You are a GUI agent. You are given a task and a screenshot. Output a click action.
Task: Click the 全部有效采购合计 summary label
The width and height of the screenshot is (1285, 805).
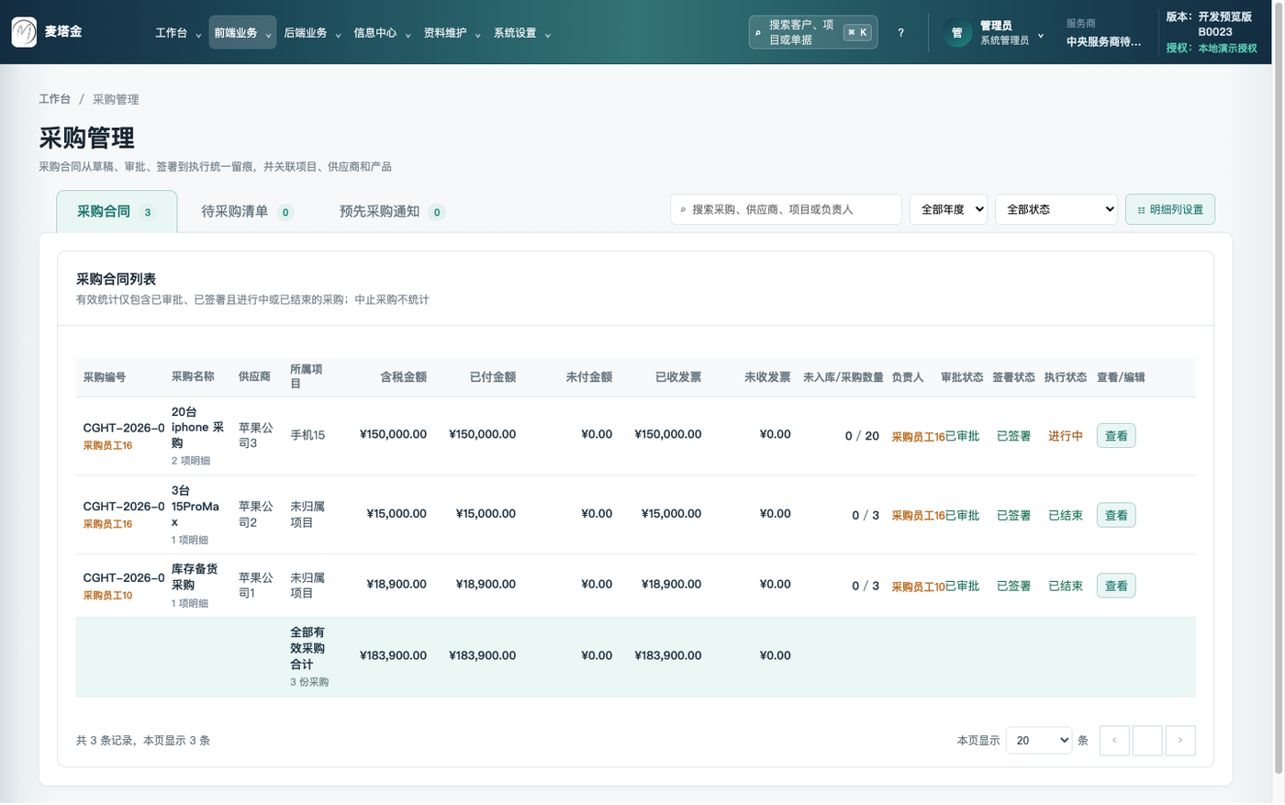click(x=307, y=648)
